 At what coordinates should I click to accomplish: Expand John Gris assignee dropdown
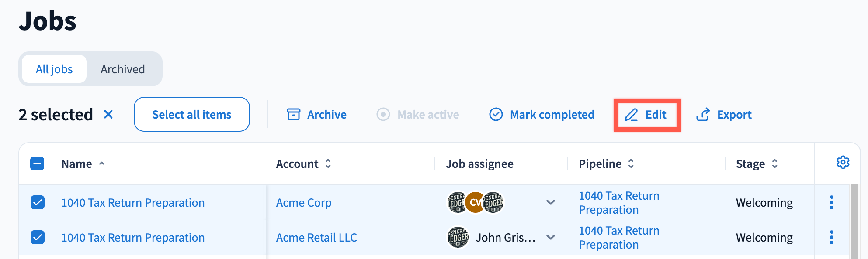[551, 237]
